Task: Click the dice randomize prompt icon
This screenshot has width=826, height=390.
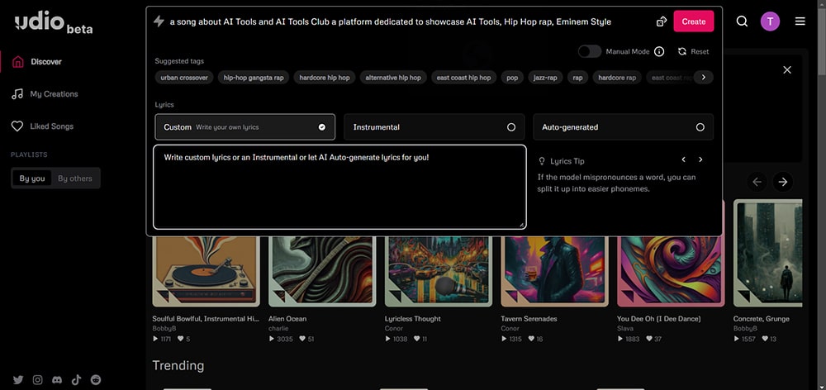Action: tap(661, 21)
